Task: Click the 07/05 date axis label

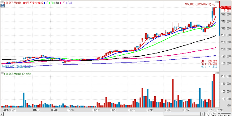Action: 132,110
